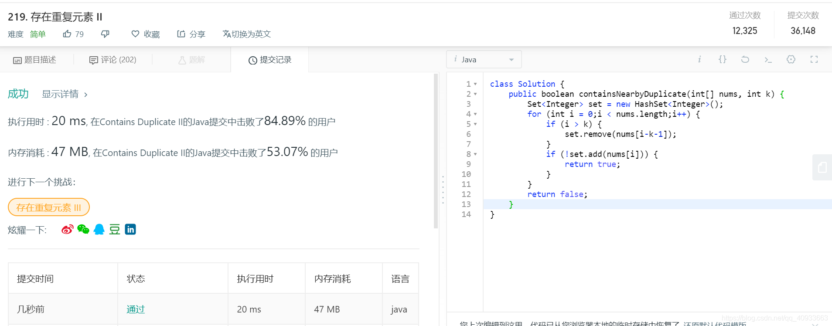Viewport: 832px width, 326px height.
Task: Click the problem title 219. 存在重复元素 II
Action: tap(55, 17)
